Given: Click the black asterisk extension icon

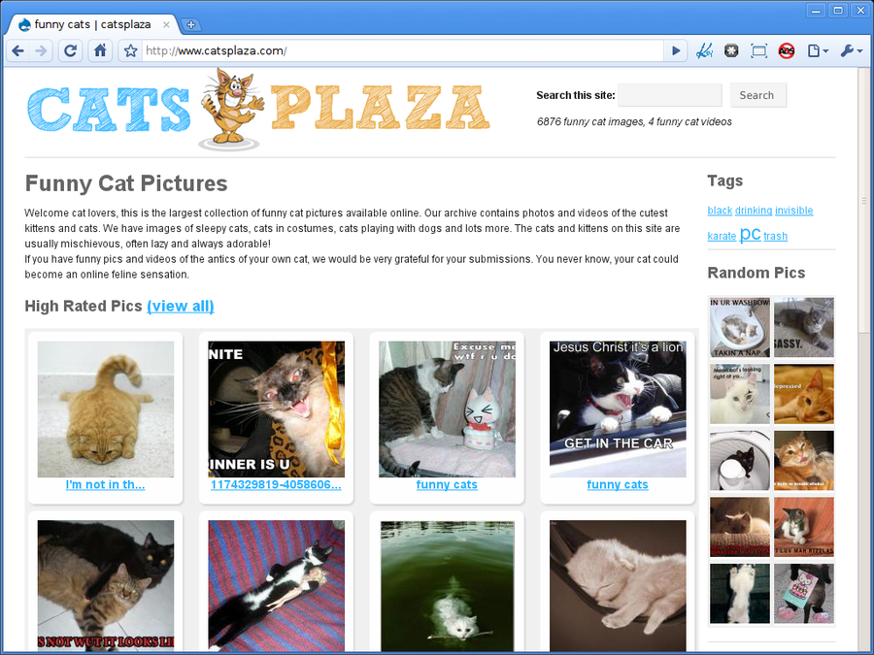Looking at the screenshot, I should coord(731,51).
